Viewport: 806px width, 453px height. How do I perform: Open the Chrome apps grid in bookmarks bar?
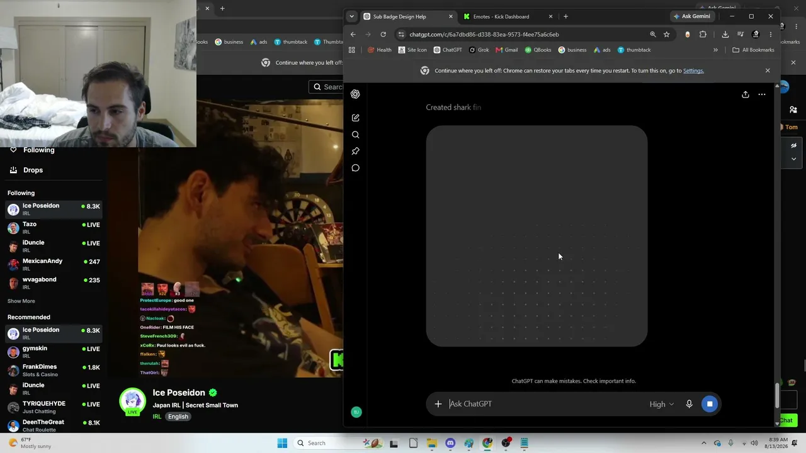(x=352, y=50)
